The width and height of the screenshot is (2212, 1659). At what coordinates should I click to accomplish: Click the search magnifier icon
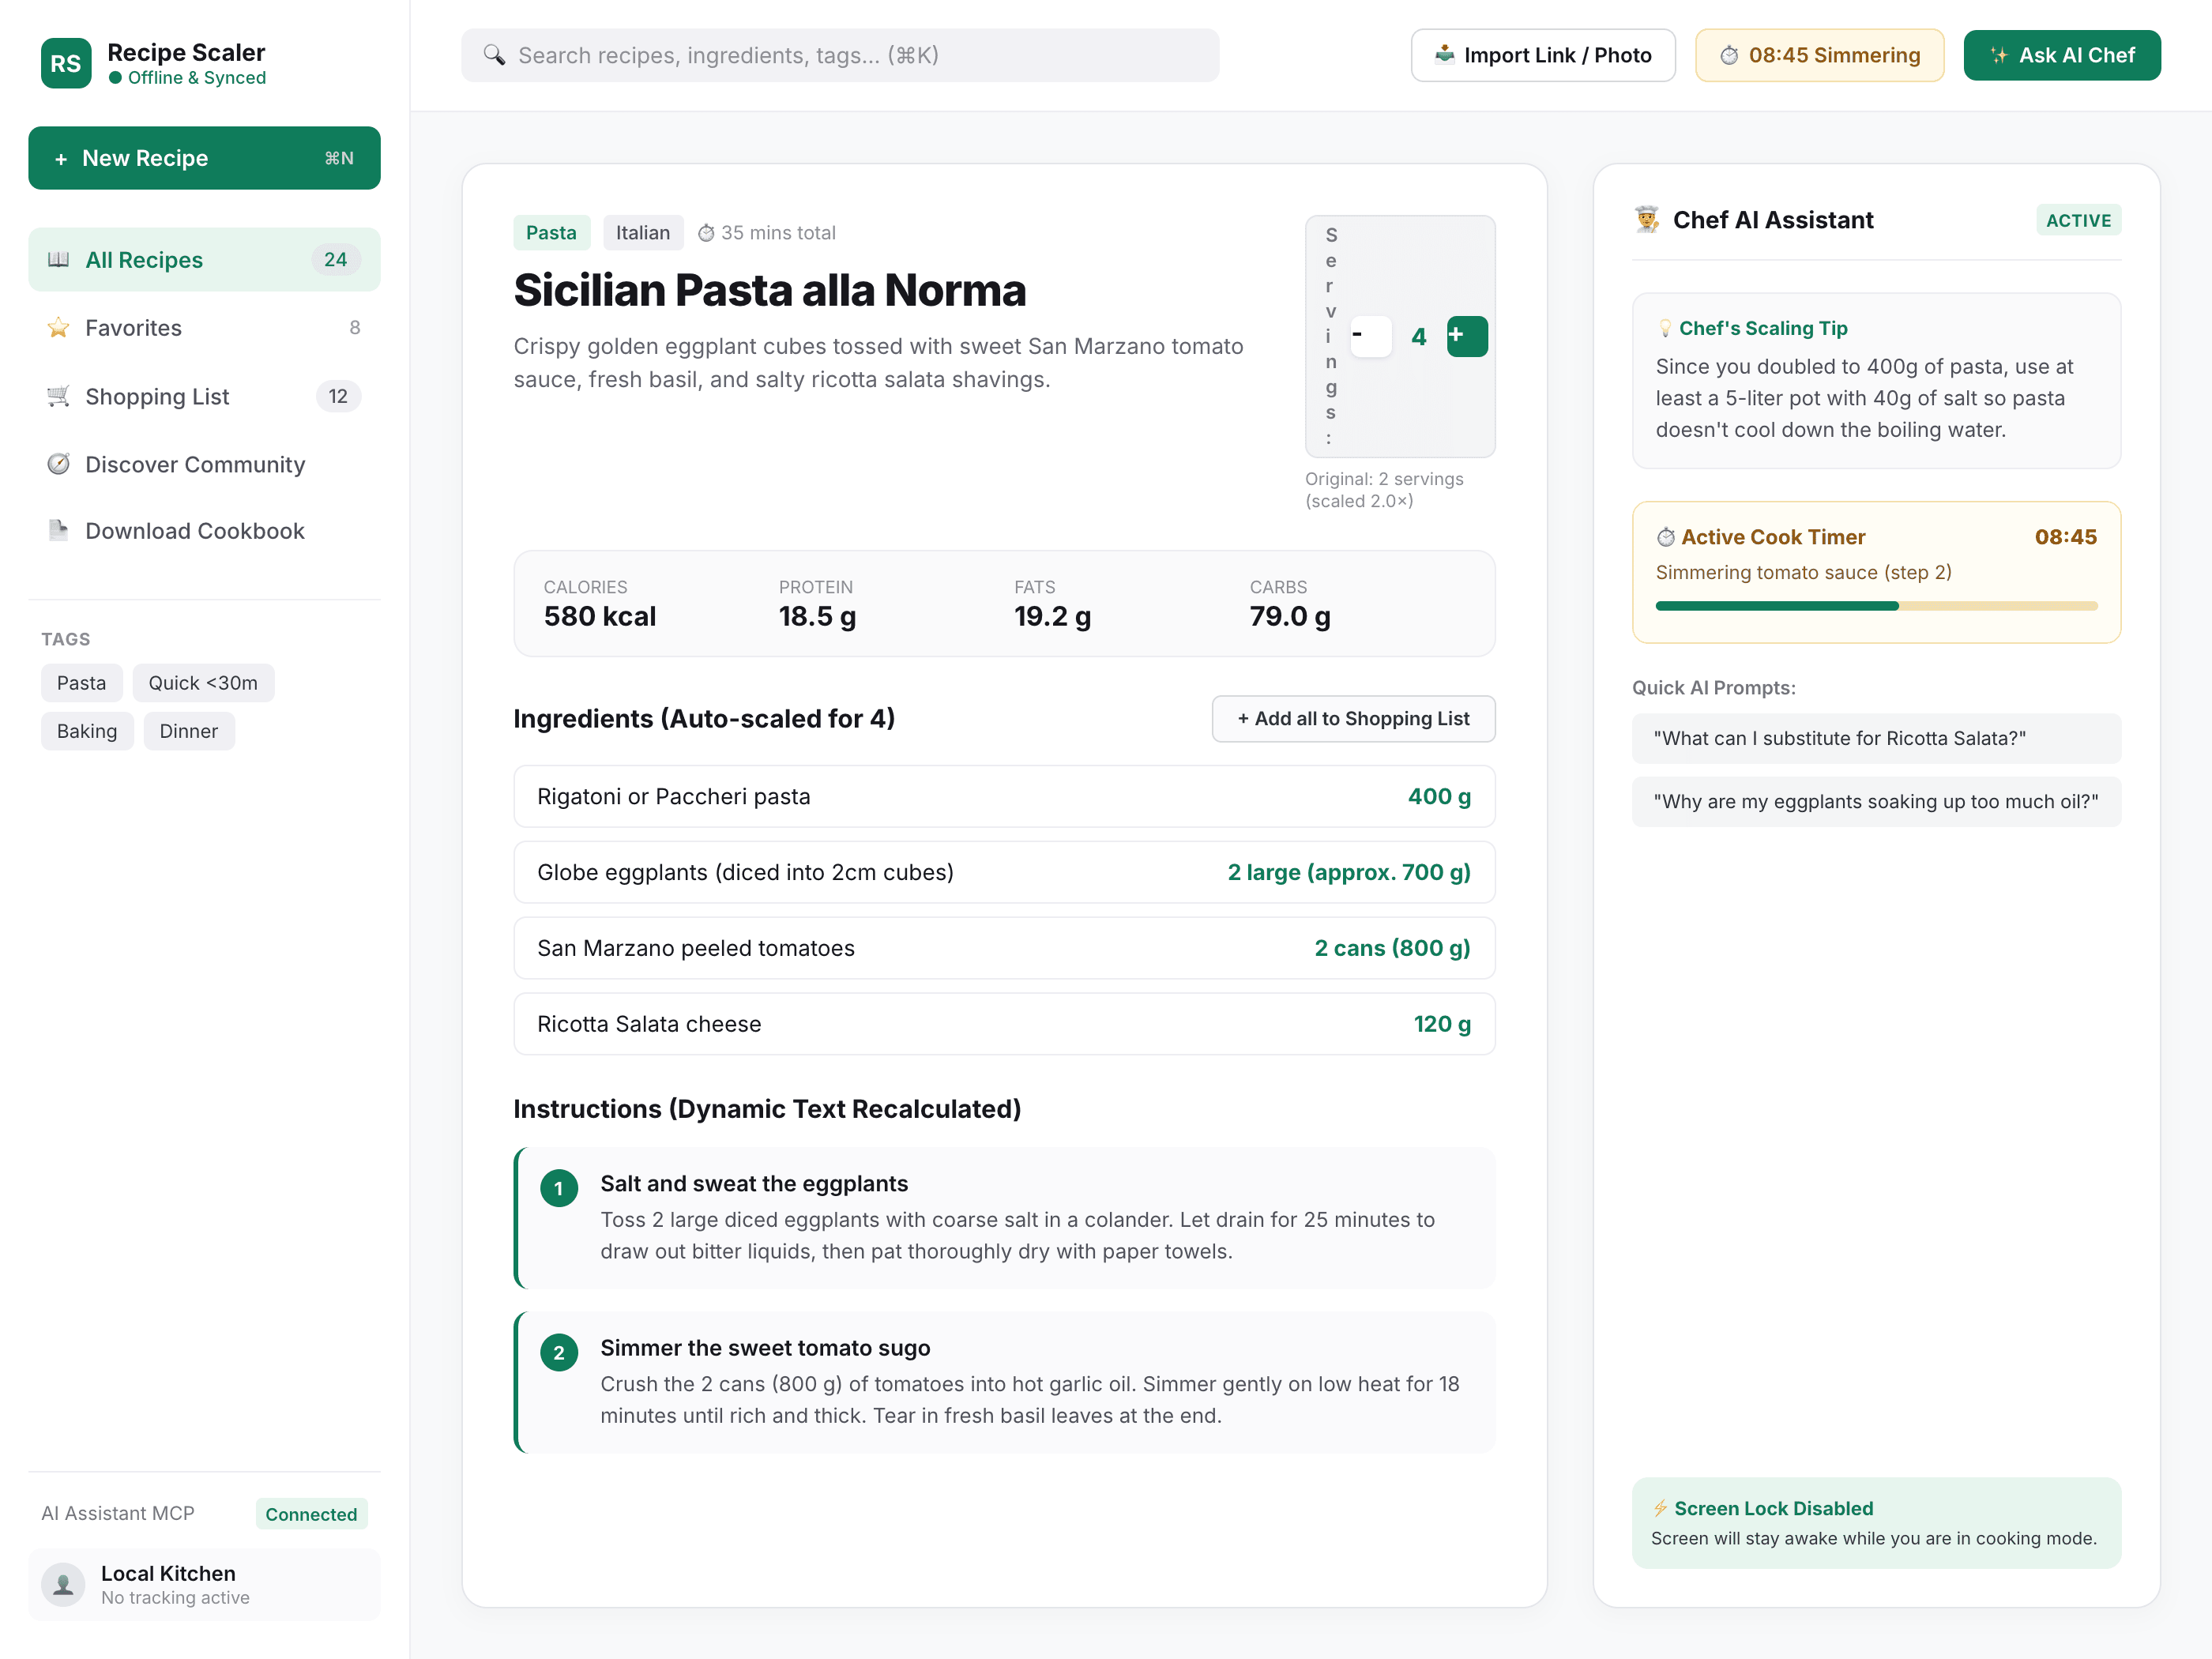point(494,55)
